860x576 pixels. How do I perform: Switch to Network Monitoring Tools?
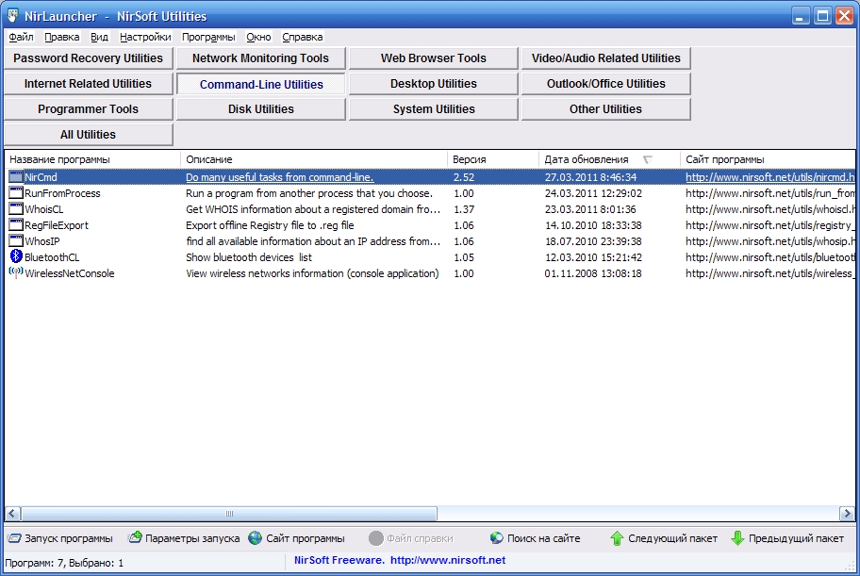(260, 58)
